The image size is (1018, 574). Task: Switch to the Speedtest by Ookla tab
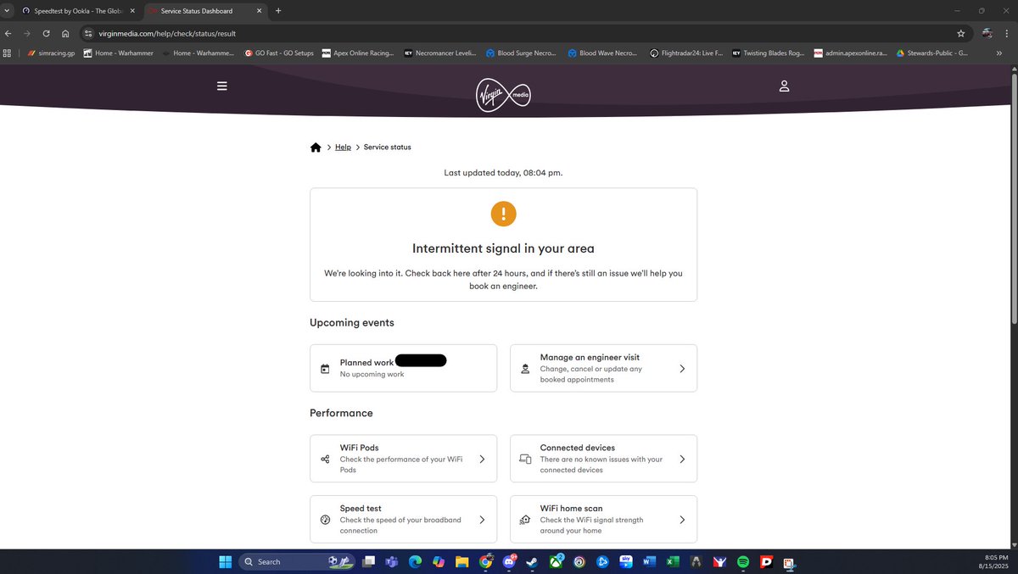pyautogui.click(x=78, y=11)
